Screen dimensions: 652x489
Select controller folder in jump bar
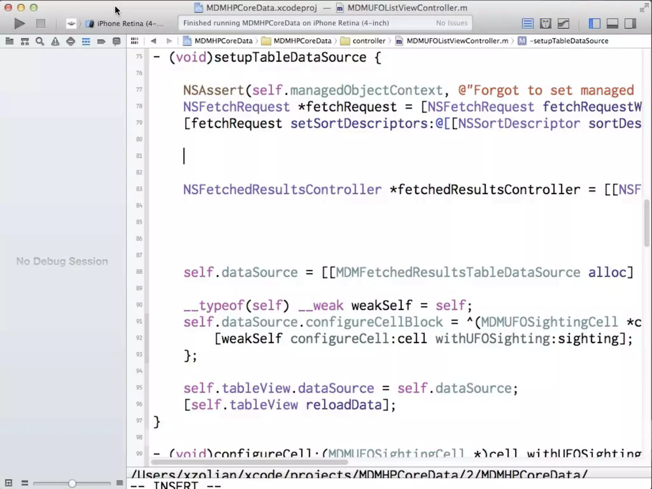(x=368, y=41)
